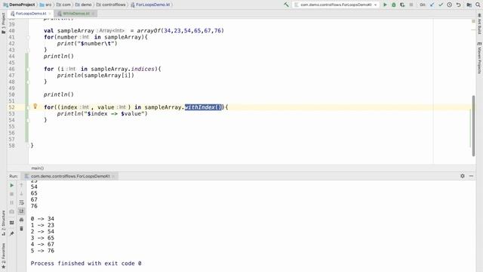This screenshot has height=272, width=483.
Task: Clear console output with the trash icon
Action: coord(21,228)
